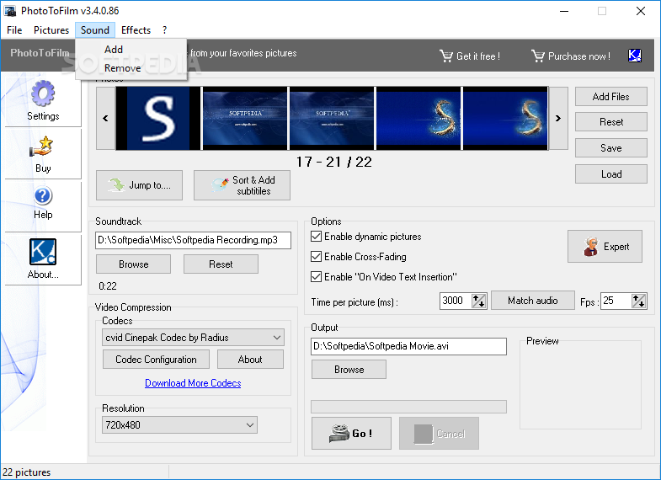Click the Add Files button

click(610, 97)
